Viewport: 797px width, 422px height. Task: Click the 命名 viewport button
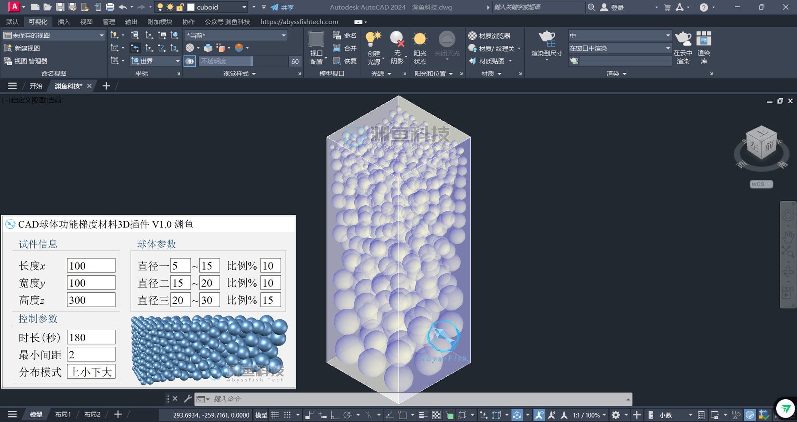coord(345,35)
